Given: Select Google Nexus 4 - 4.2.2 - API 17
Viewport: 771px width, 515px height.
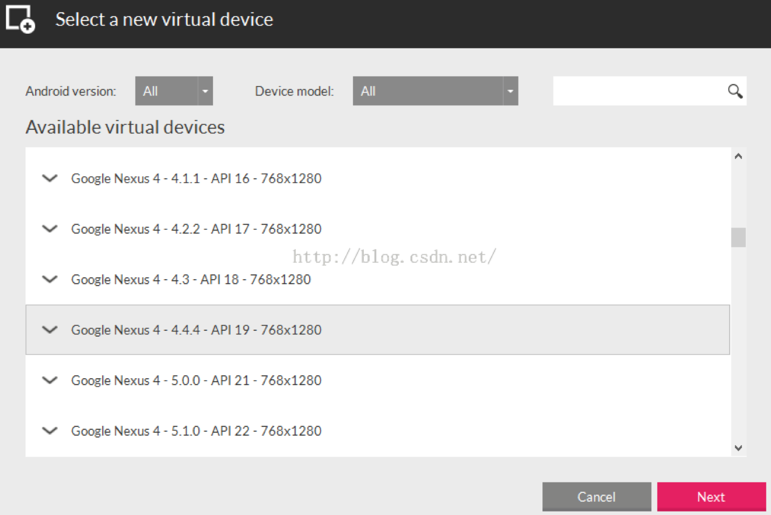Looking at the screenshot, I should [378, 229].
